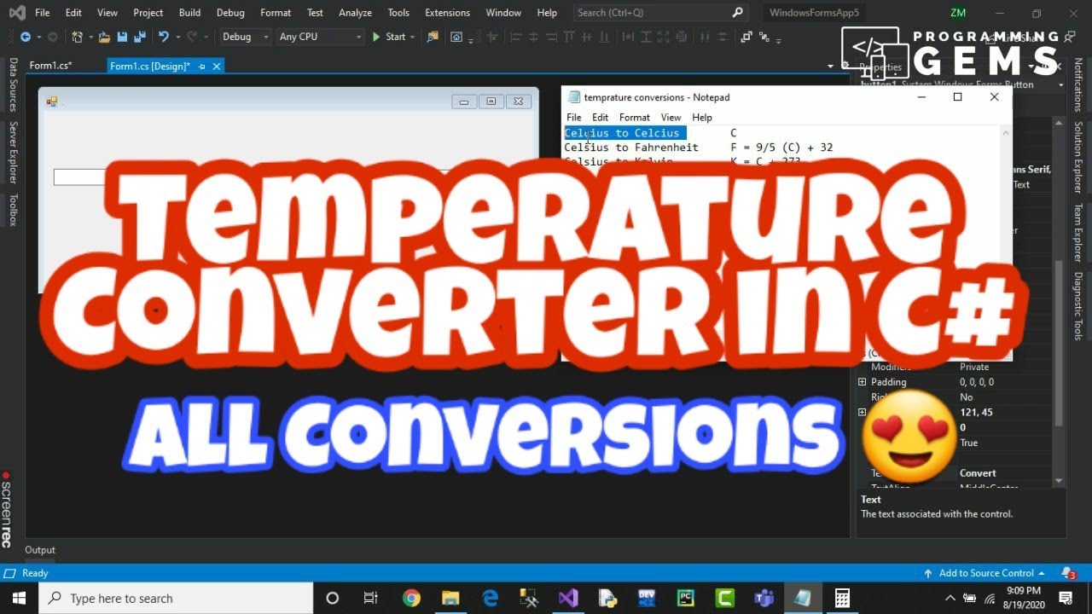Click the Undo arrow icon
Viewport: 1092px width, 614px height.
tap(163, 37)
